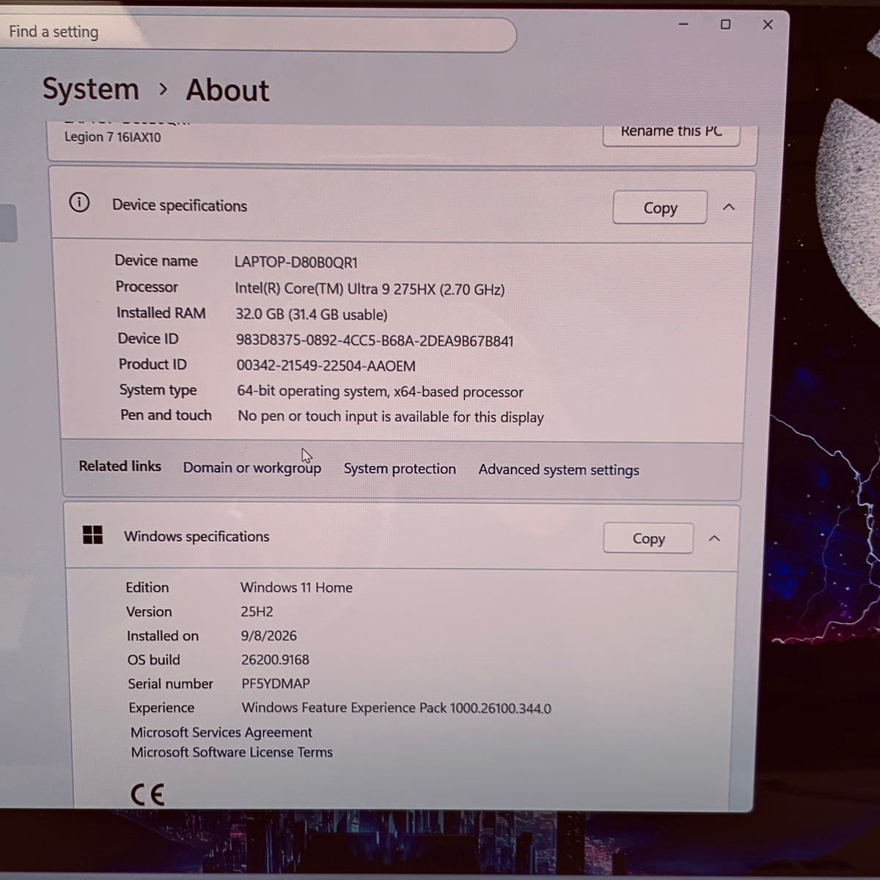This screenshot has width=880, height=880.
Task: Select the 32.0 GB installed RAM value
Action: click(312, 315)
